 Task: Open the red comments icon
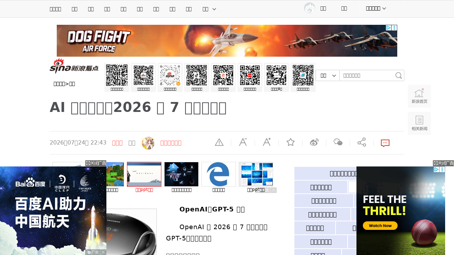coord(385,143)
